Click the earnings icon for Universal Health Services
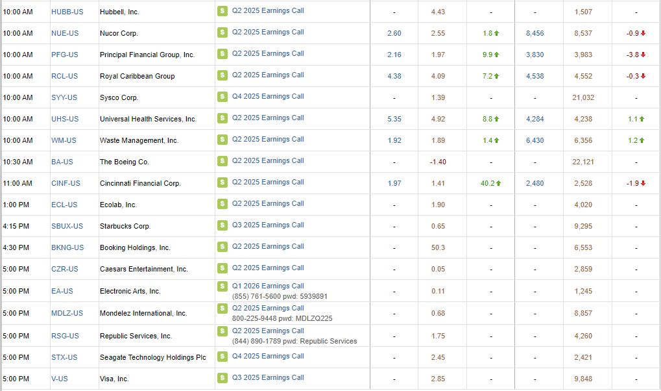661x391 pixels. [x=222, y=118]
